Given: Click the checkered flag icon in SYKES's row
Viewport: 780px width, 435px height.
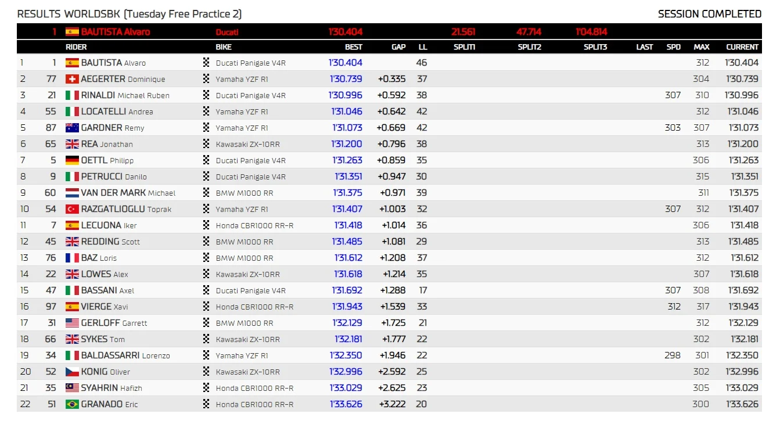Looking at the screenshot, I should click(x=206, y=339).
